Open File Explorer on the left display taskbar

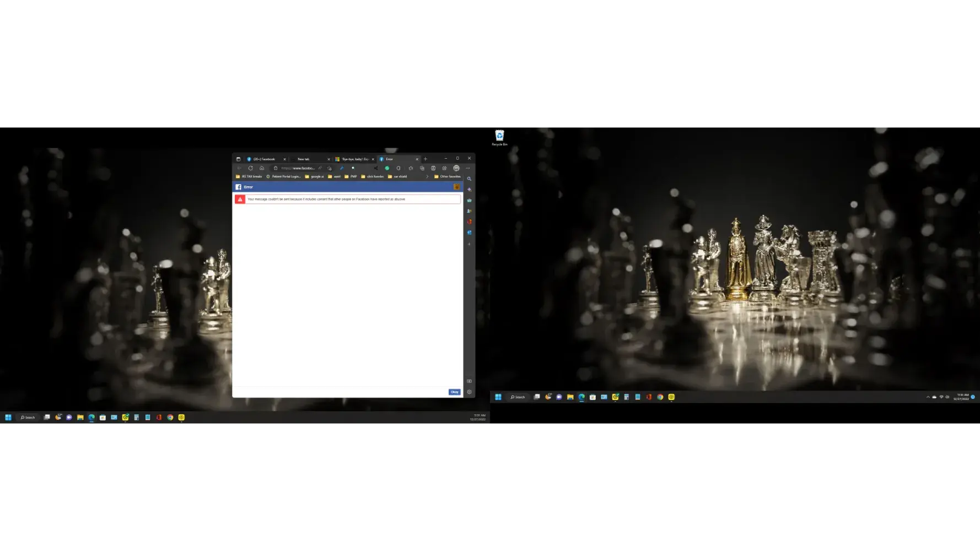[x=80, y=417]
